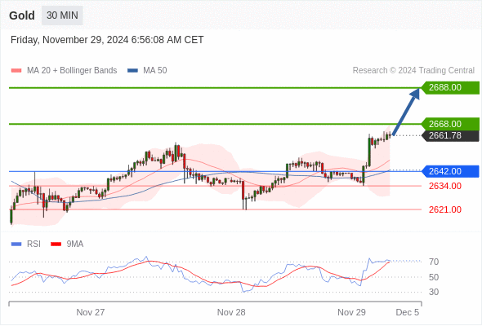Click the blue upward forecast arrow
Viewport: 482px width, 326px height.
[406, 112]
